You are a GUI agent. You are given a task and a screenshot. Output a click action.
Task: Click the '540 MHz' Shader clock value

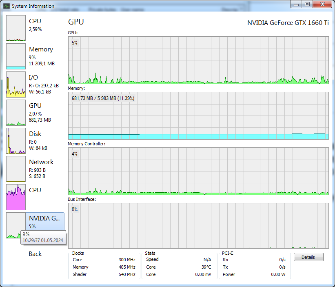(127, 274)
